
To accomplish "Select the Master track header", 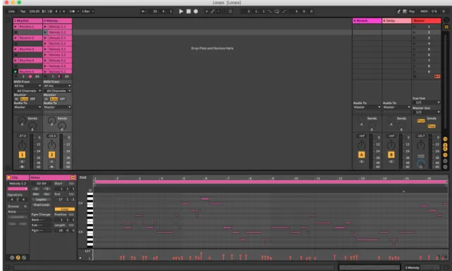I will [427, 20].
